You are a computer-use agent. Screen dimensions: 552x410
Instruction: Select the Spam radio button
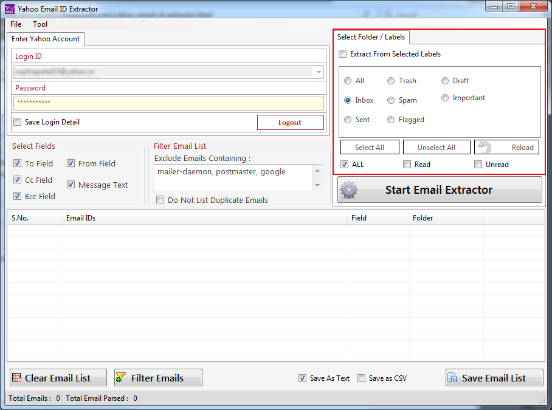(x=391, y=100)
